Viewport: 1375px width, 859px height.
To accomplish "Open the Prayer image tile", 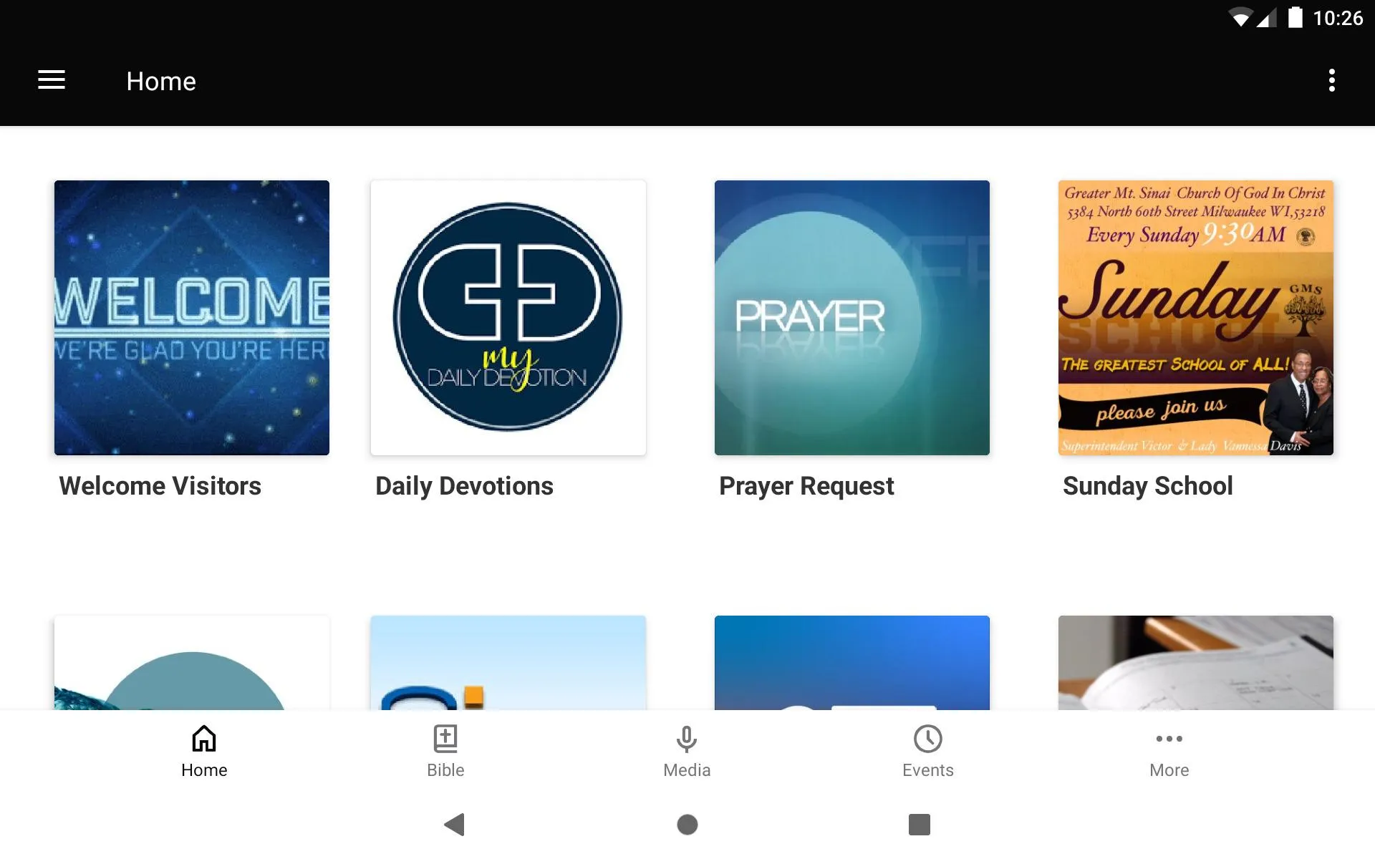I will point(852,318).
